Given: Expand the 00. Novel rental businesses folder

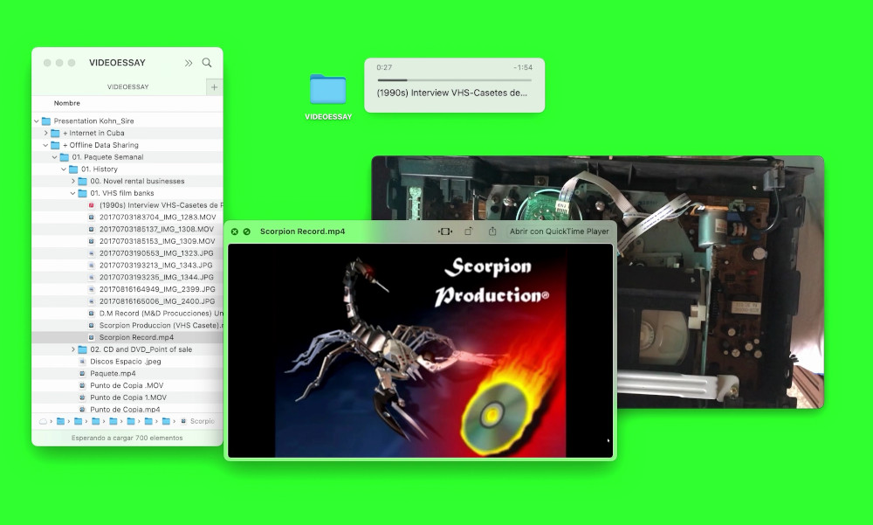Looking at the screenshot, I should pos(73,181).
